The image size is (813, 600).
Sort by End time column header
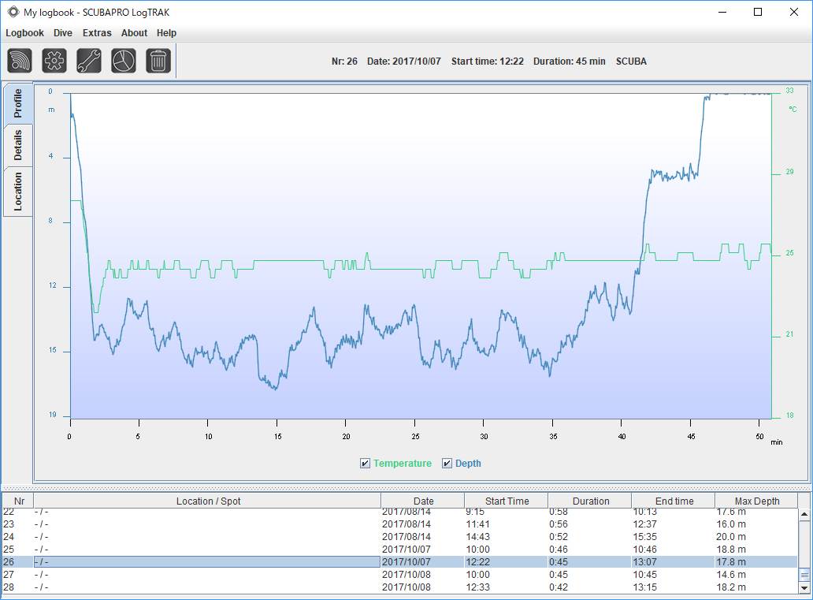(x=674, y=501)
